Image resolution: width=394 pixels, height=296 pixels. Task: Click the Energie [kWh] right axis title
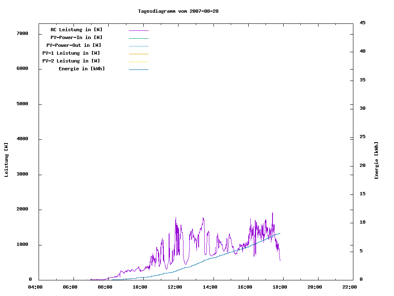pyautogui.click(x=376, y=160)
